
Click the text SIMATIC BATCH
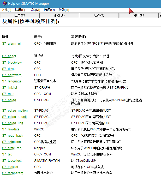tap(47, 161)
